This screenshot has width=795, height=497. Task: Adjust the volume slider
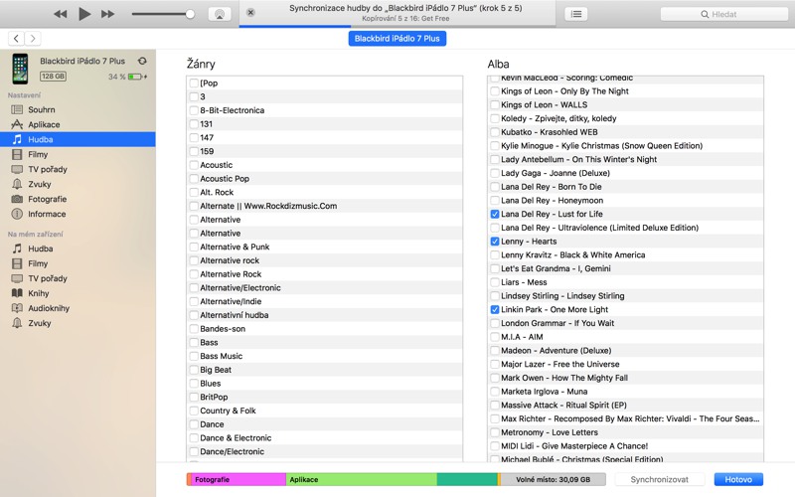tap(163, 14)
